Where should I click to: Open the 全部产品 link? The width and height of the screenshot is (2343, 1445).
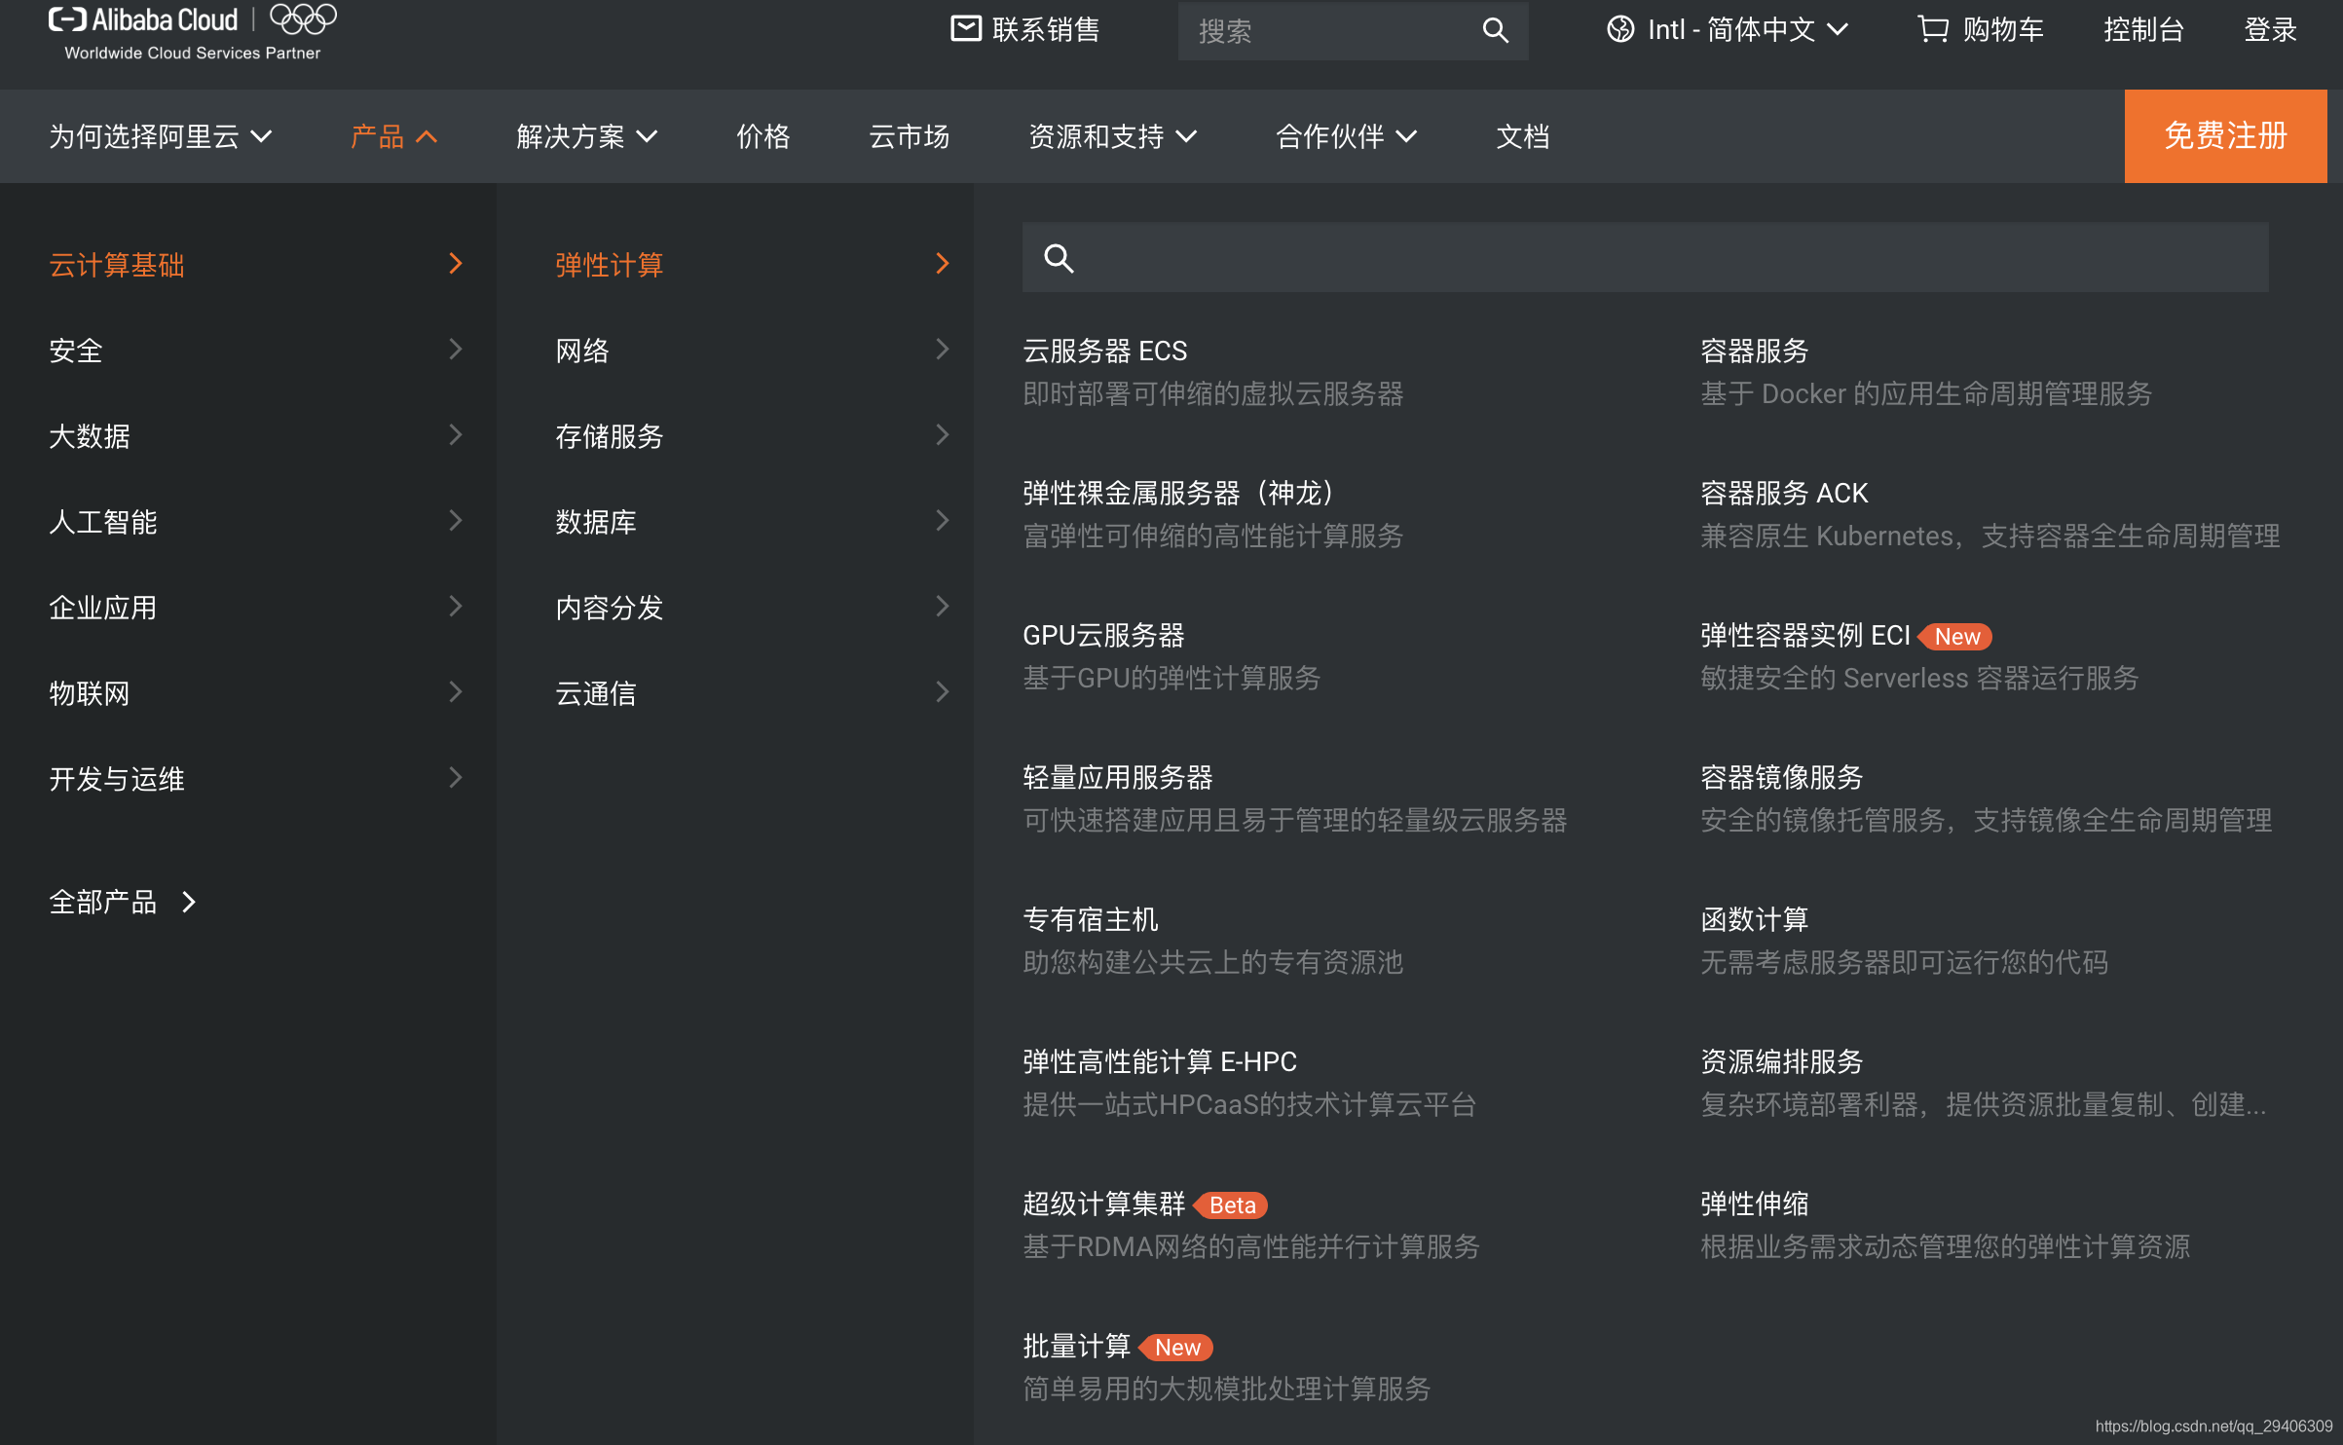[x=124, y=902]
